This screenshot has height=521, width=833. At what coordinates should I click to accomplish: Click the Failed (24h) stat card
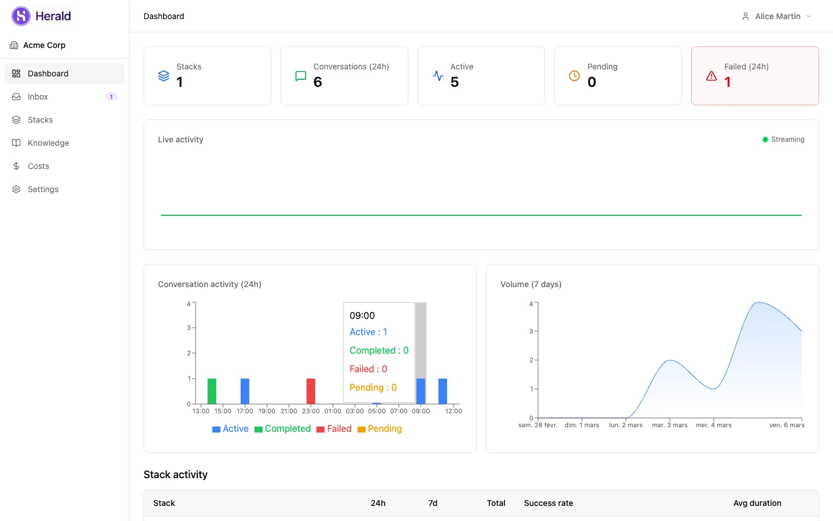tap(755, 76)
